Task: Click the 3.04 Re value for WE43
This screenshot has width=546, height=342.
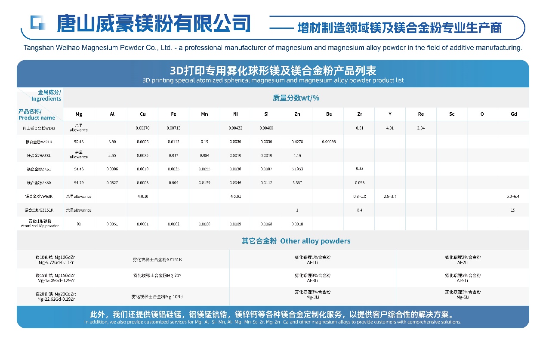Action: click(x=421, y=128)
